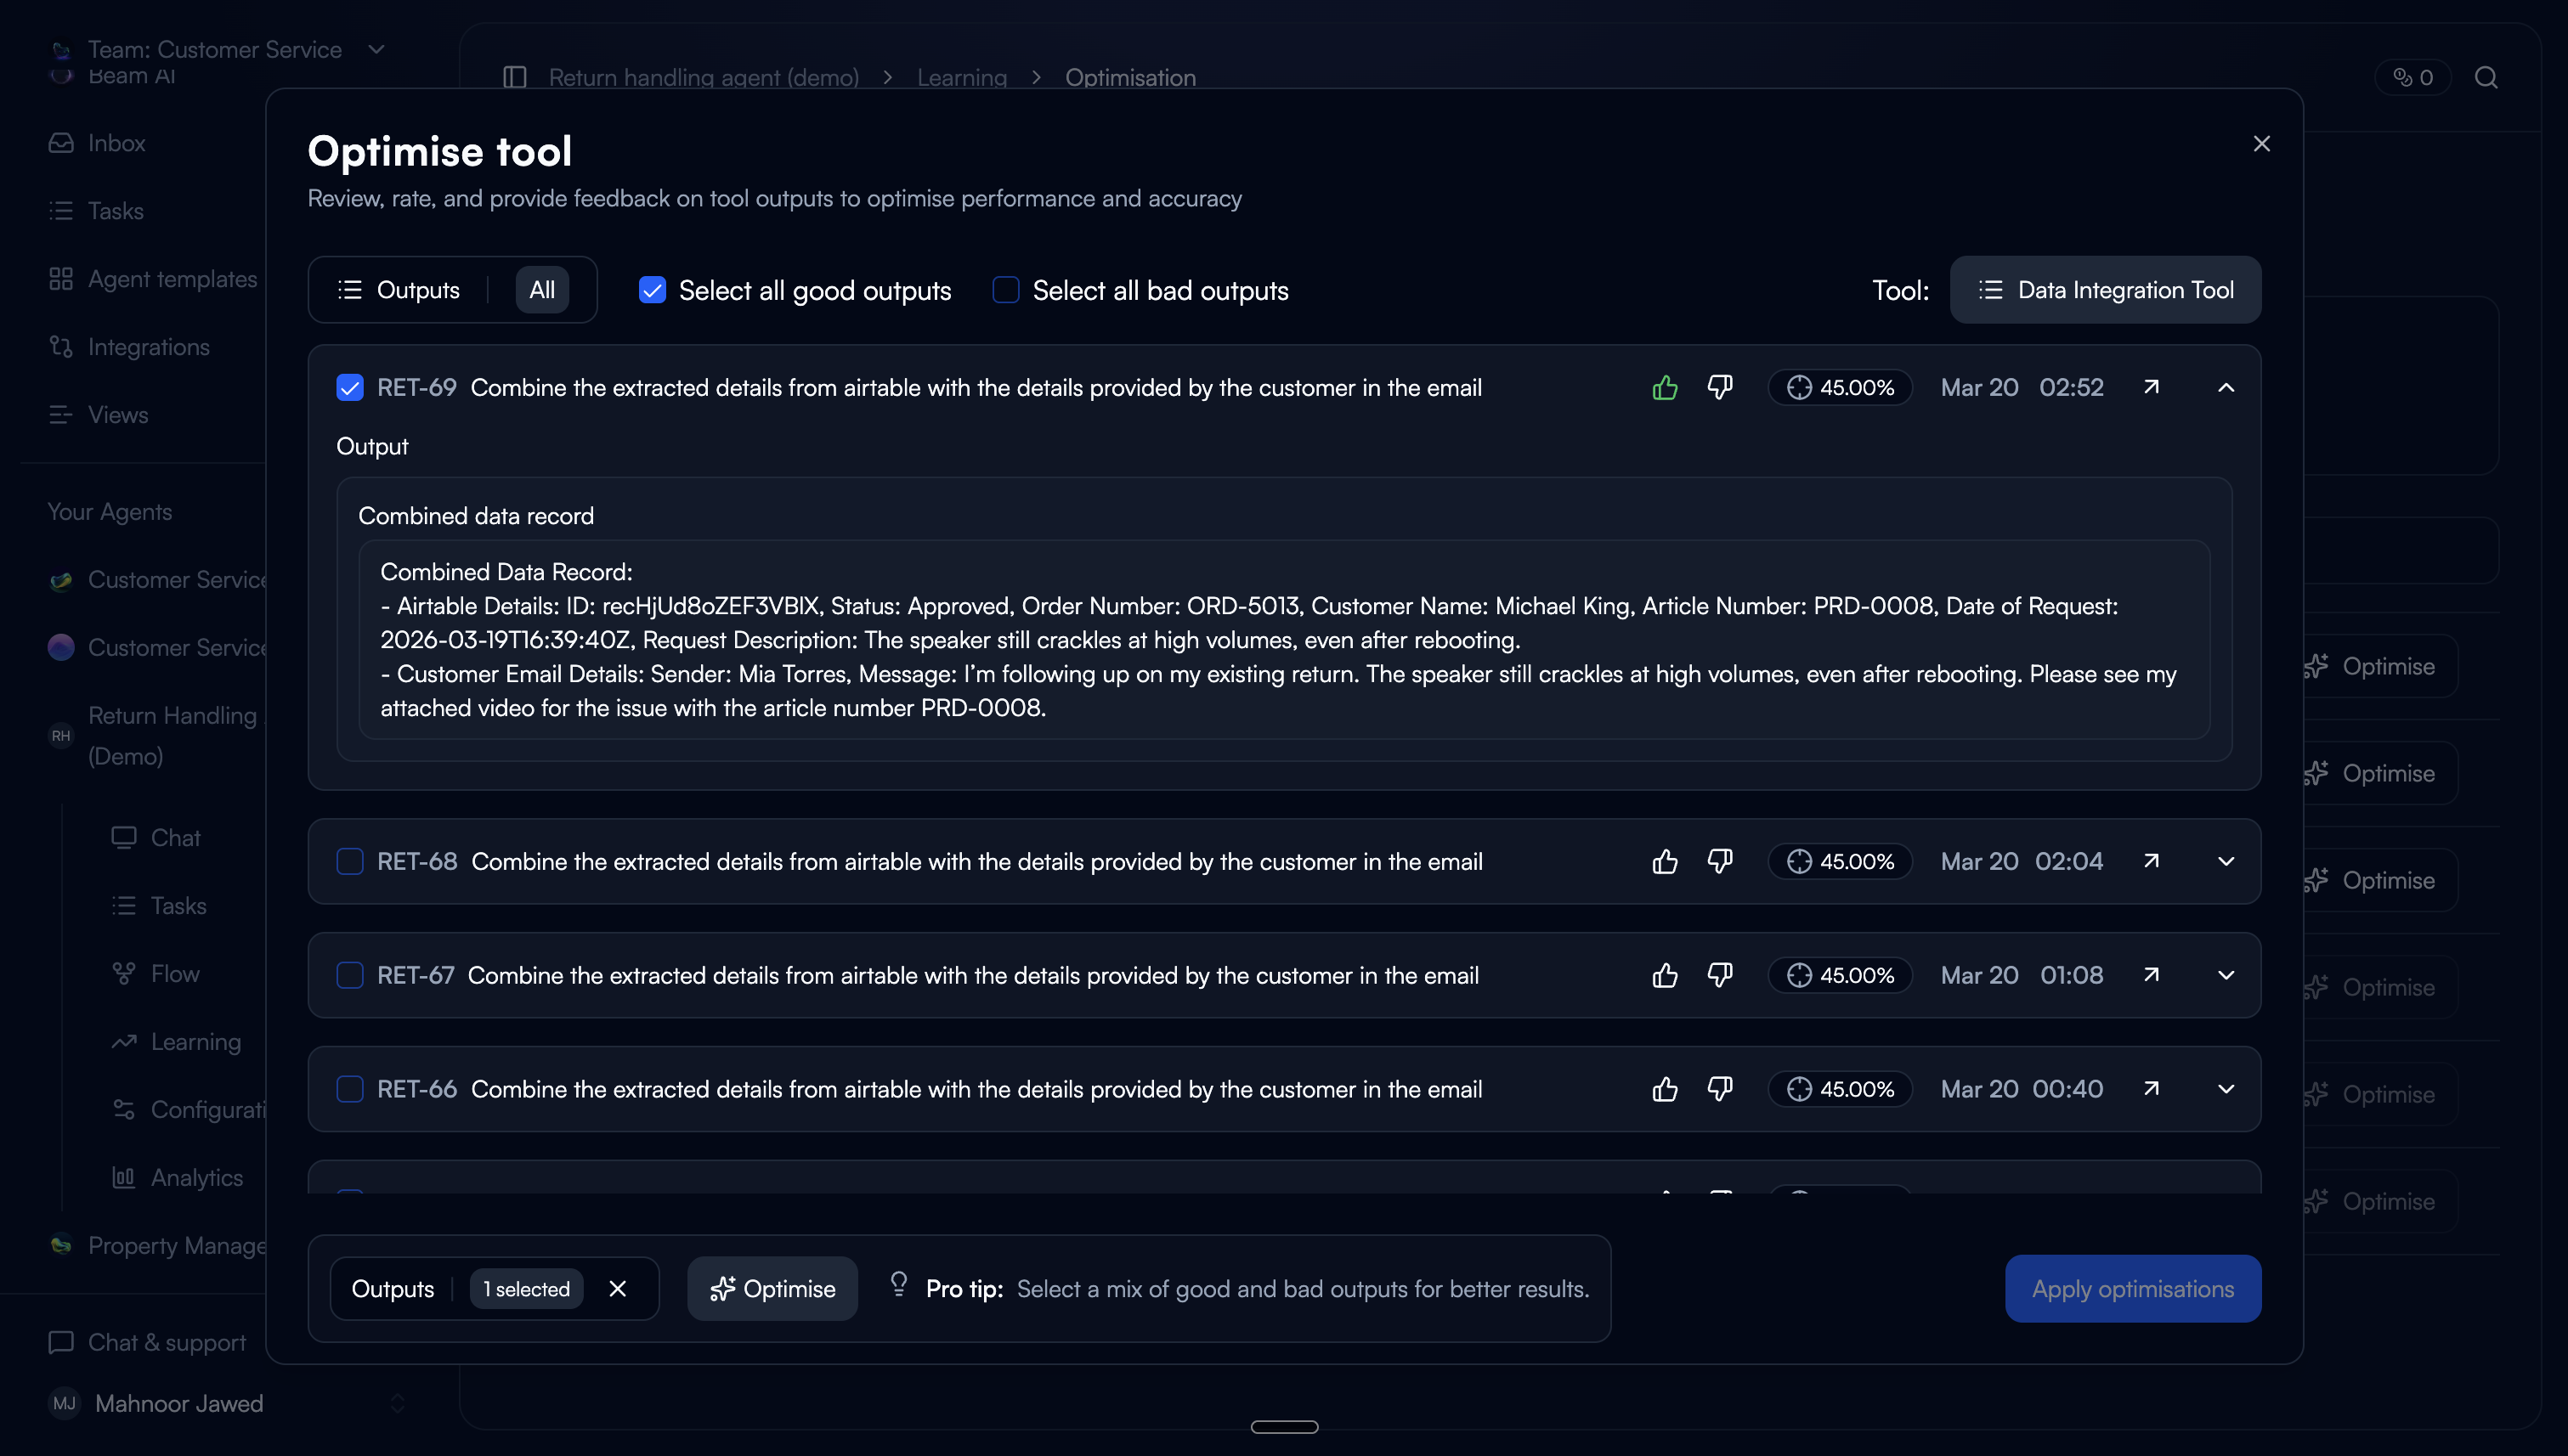Uncheck Select all good outputs
Image resolution: width=2568 pixels, height=1456 pixels.
[x=653, y=290]
